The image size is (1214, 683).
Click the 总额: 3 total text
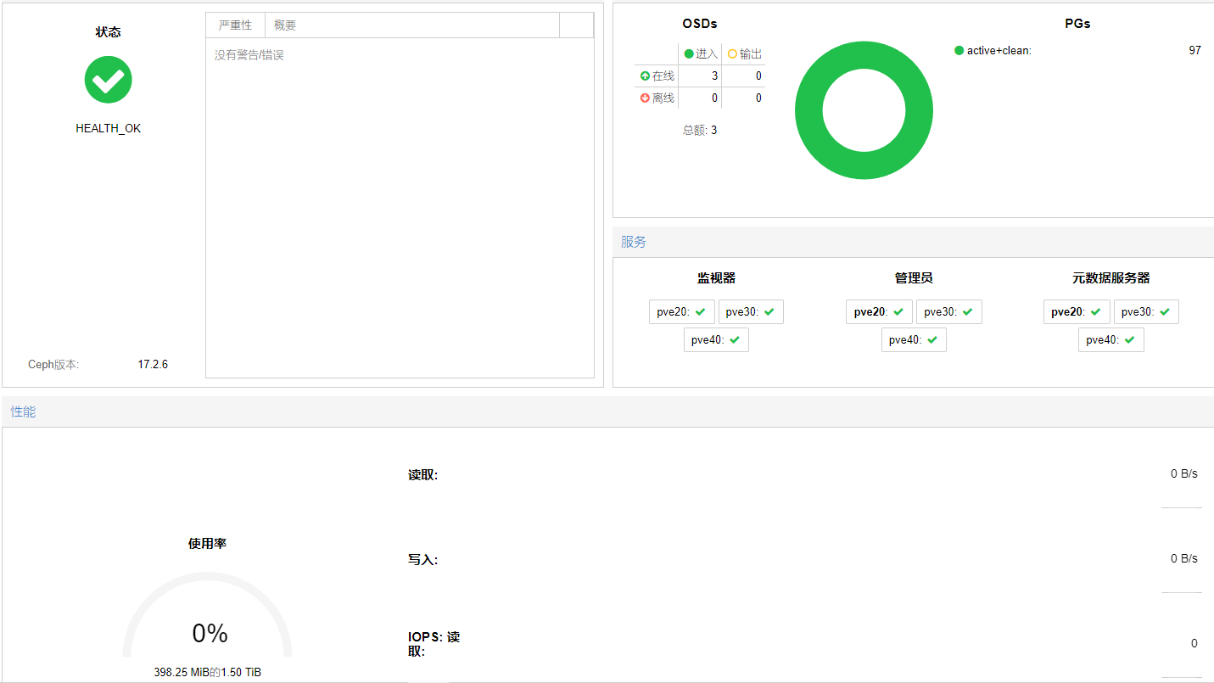pos(700,131)
